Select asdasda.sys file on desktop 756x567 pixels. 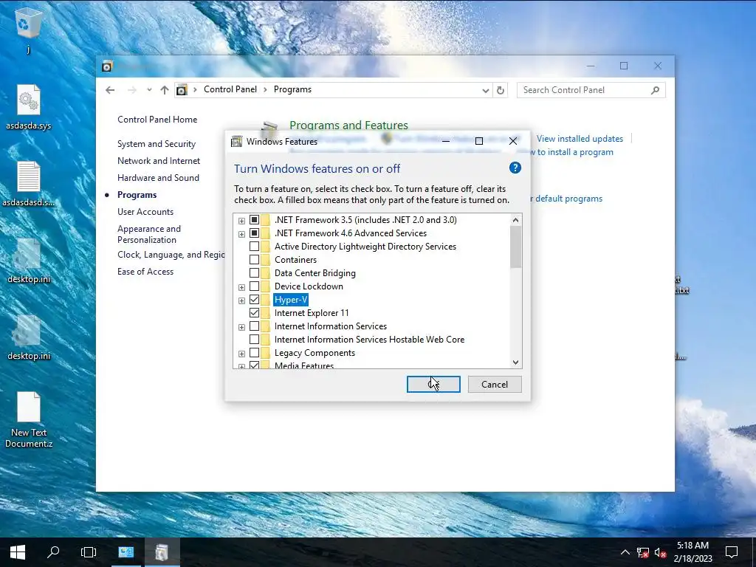tap(29, 107)
